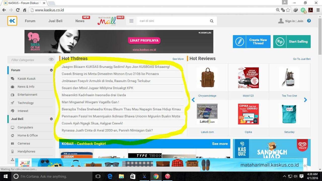Click the Cipika voucher thumbnail
Screen dimensions: 322x181
point(248,114)
